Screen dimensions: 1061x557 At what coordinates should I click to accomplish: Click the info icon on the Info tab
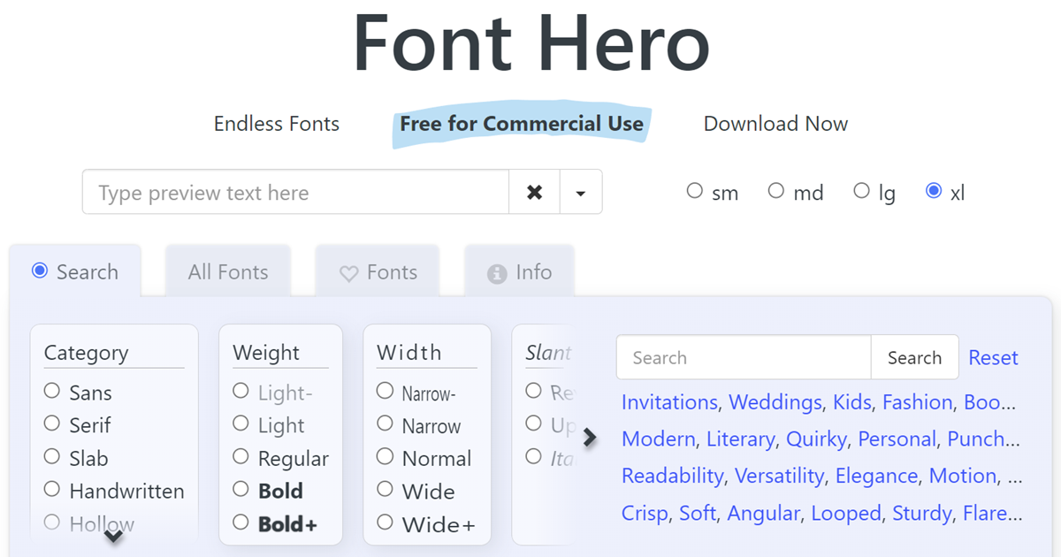(495, 273)
